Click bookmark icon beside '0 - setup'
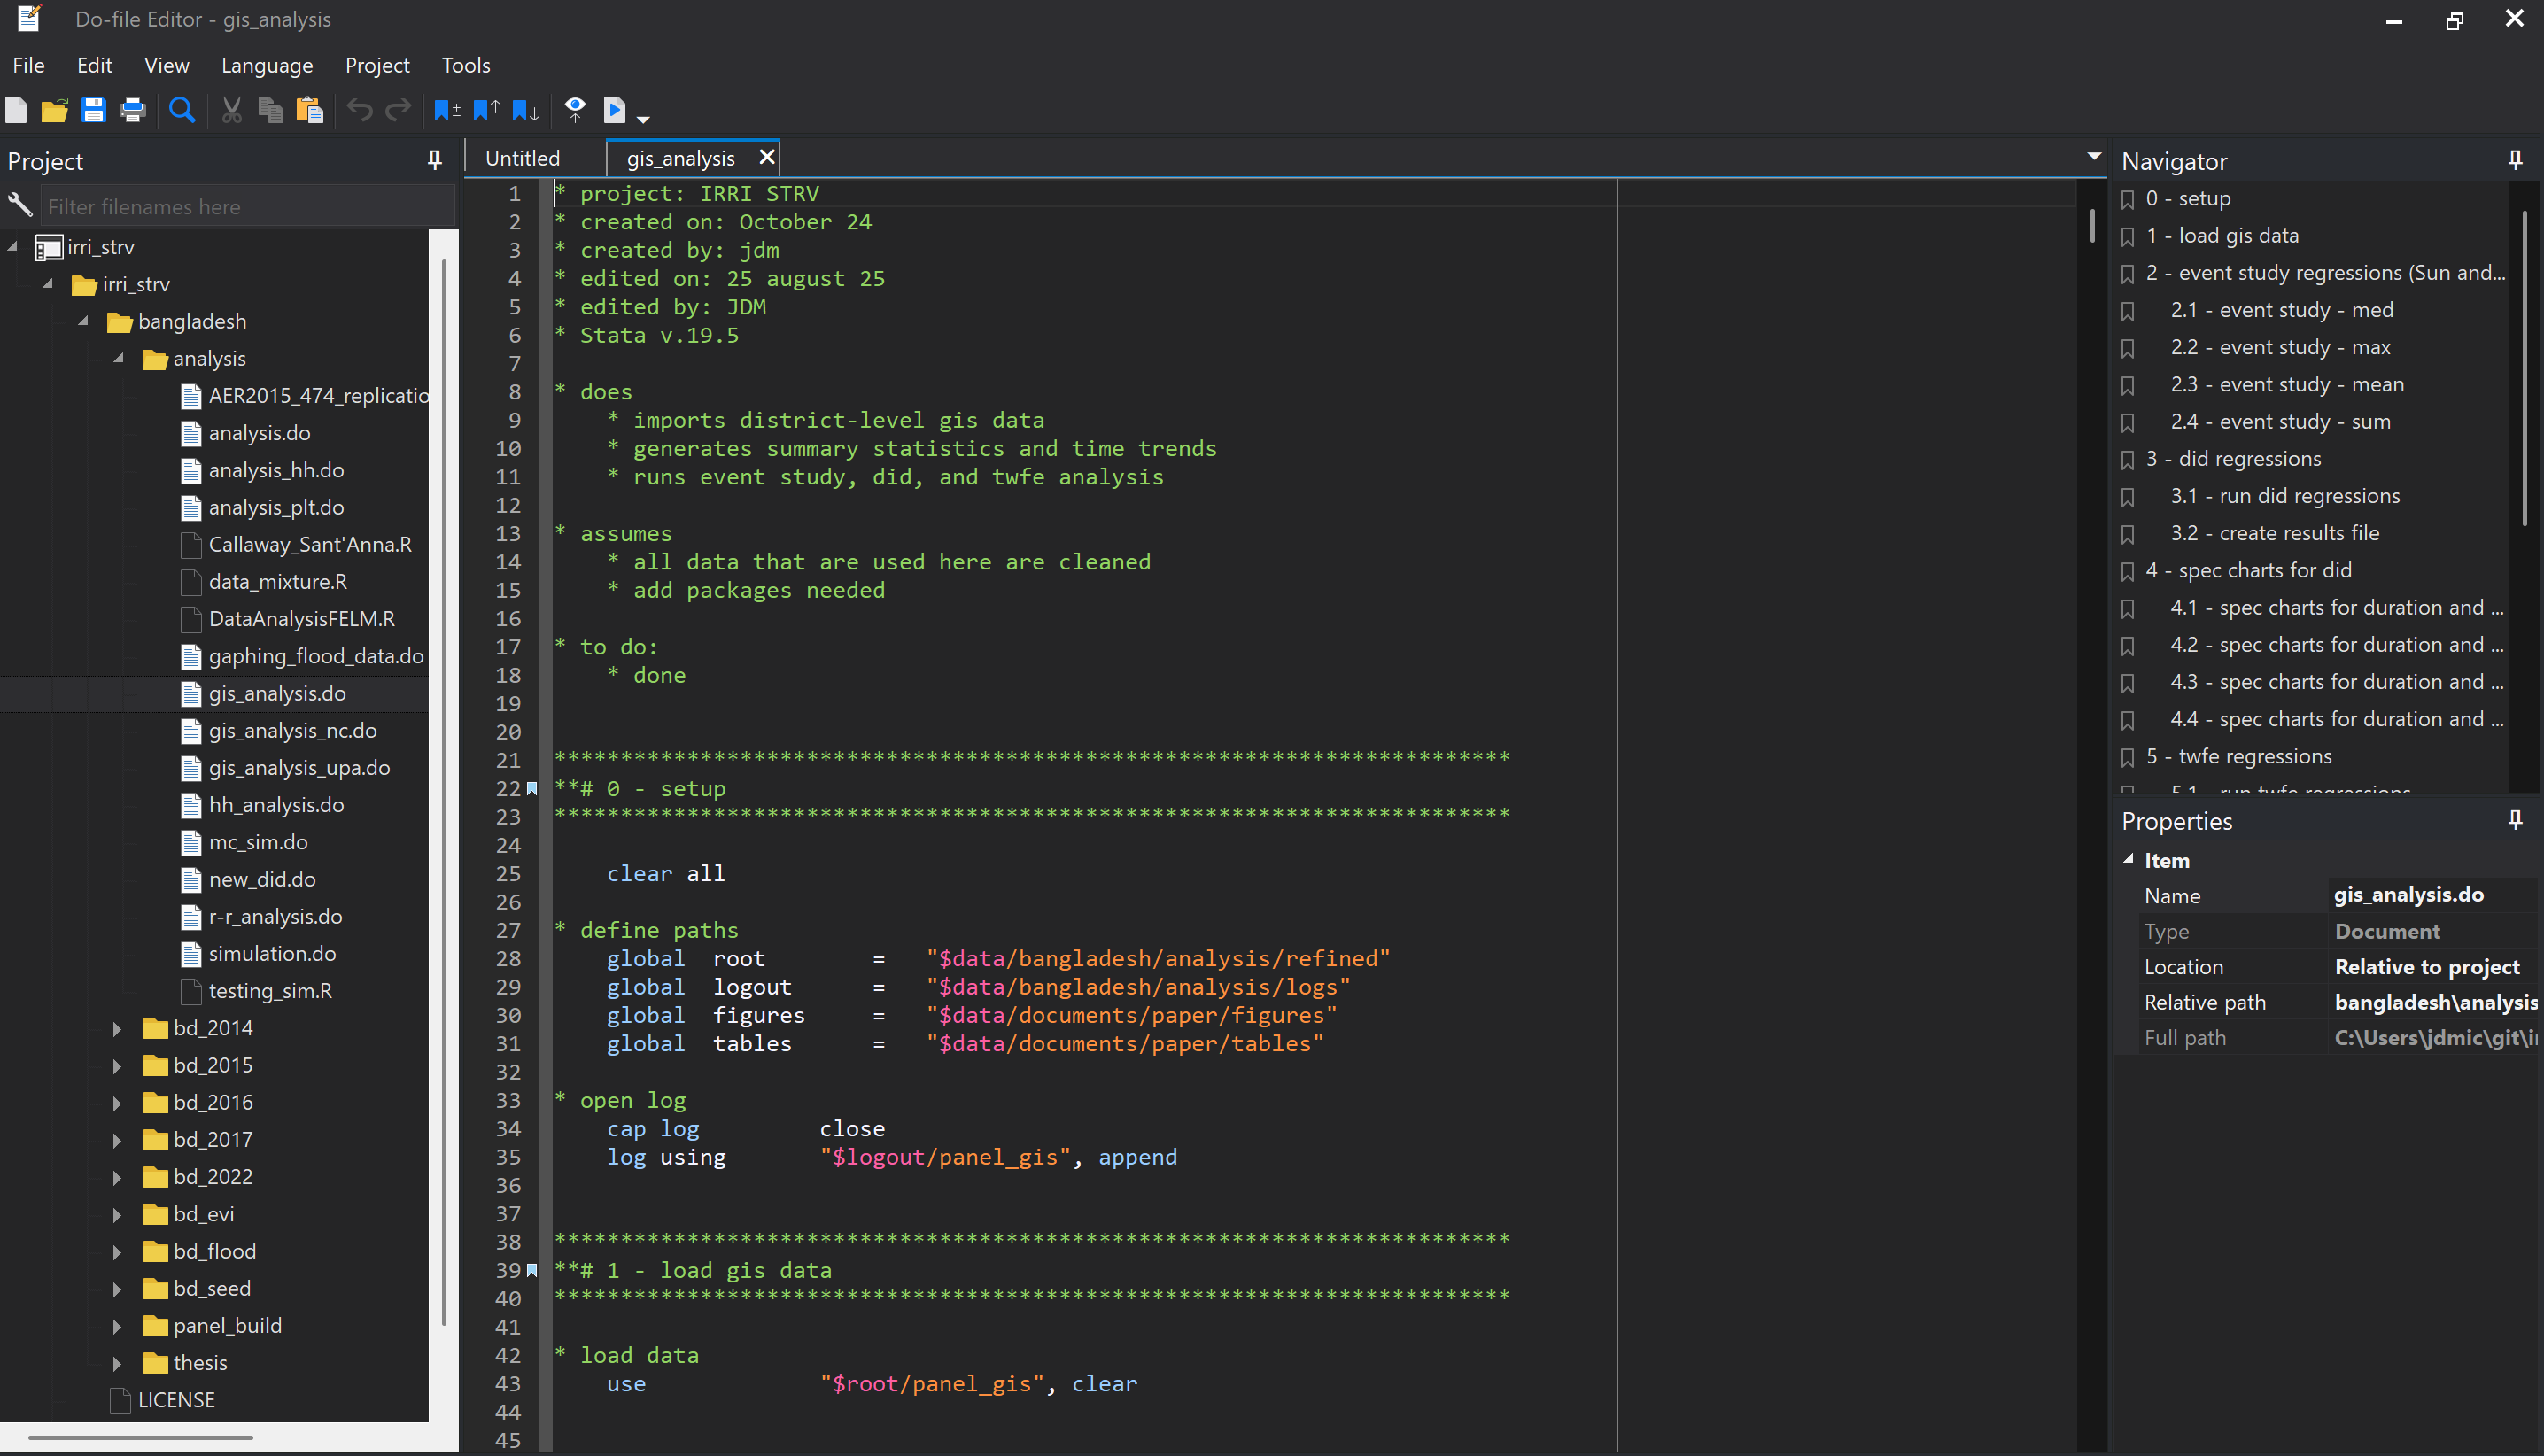Viewport: 2544px width, 1456px height. [2128, 199]
